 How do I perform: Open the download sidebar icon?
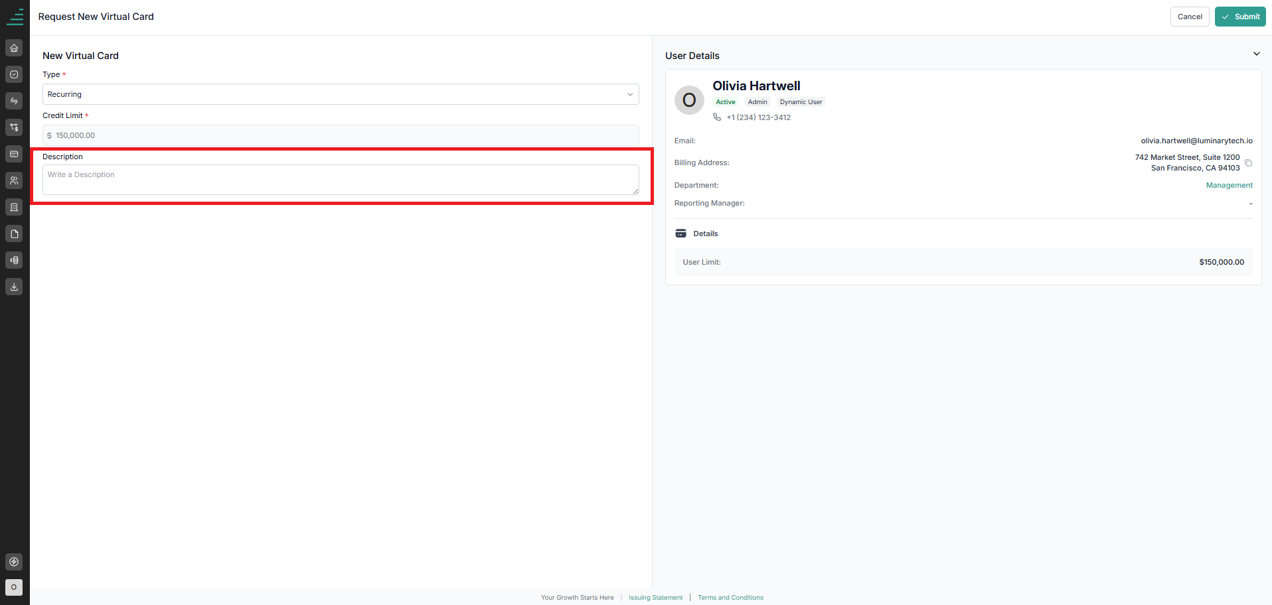(x=14, y=287)
